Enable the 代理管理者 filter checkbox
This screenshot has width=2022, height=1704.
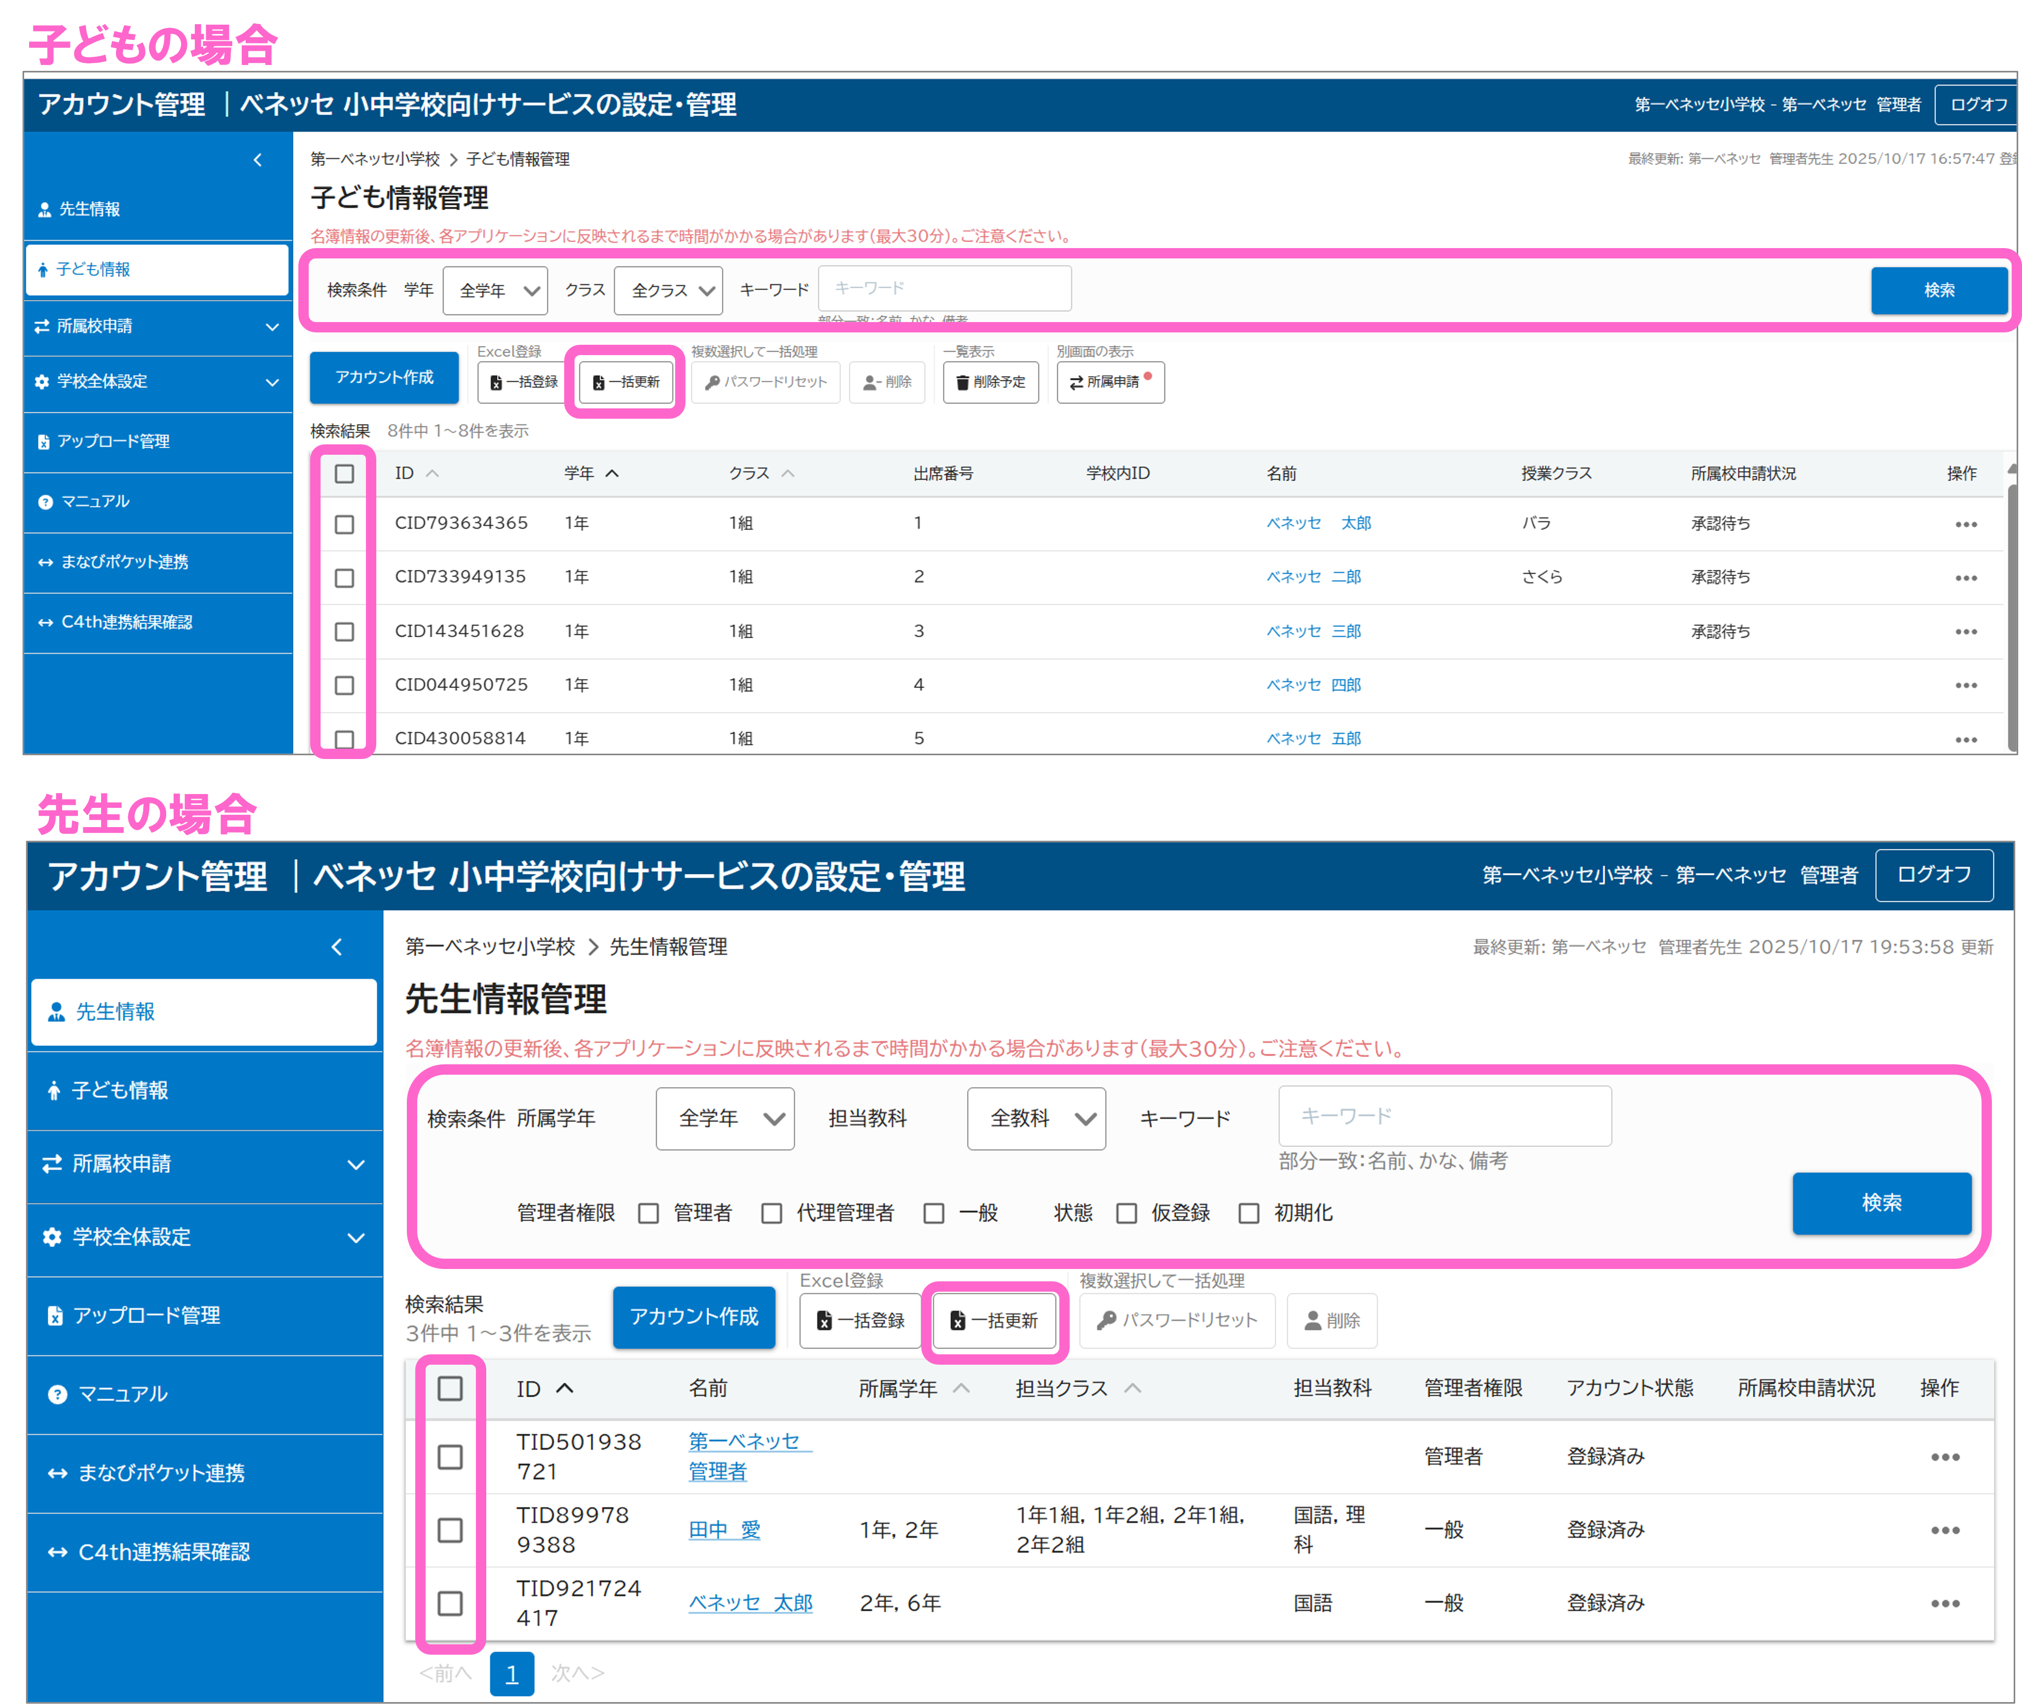[x=771, y=1213]
